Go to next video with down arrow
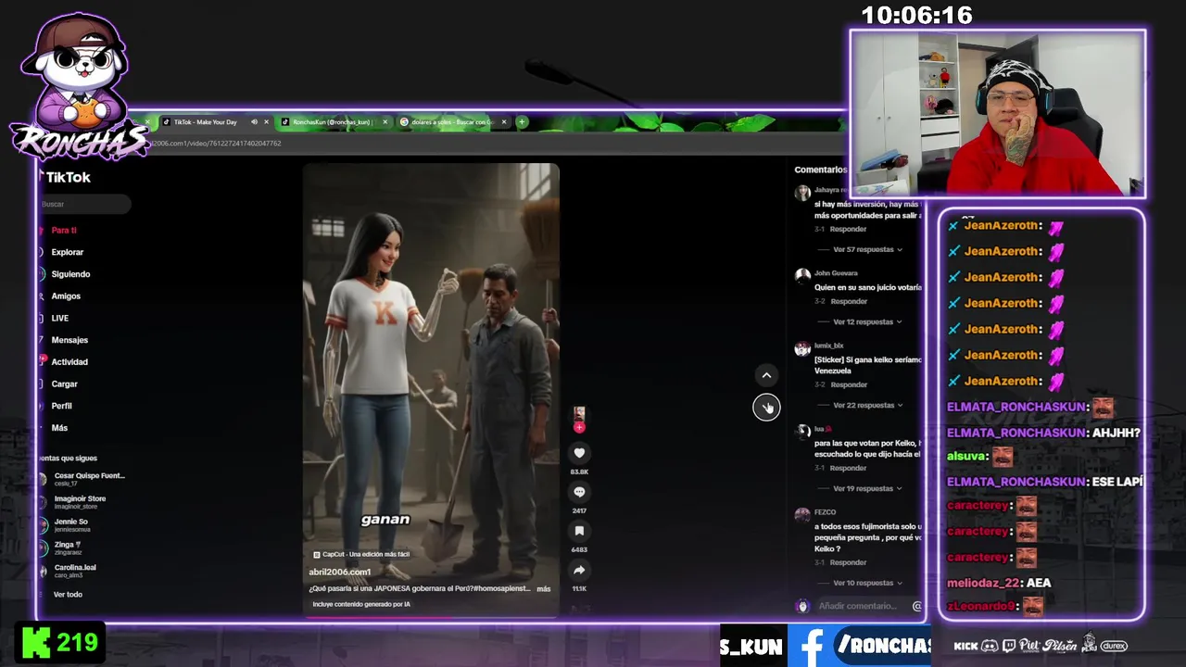The width and height of the screenshot is (1186, 667). click(x=766, y=407)
